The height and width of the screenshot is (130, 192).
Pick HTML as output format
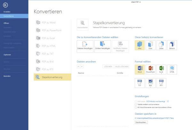(172, 69)
